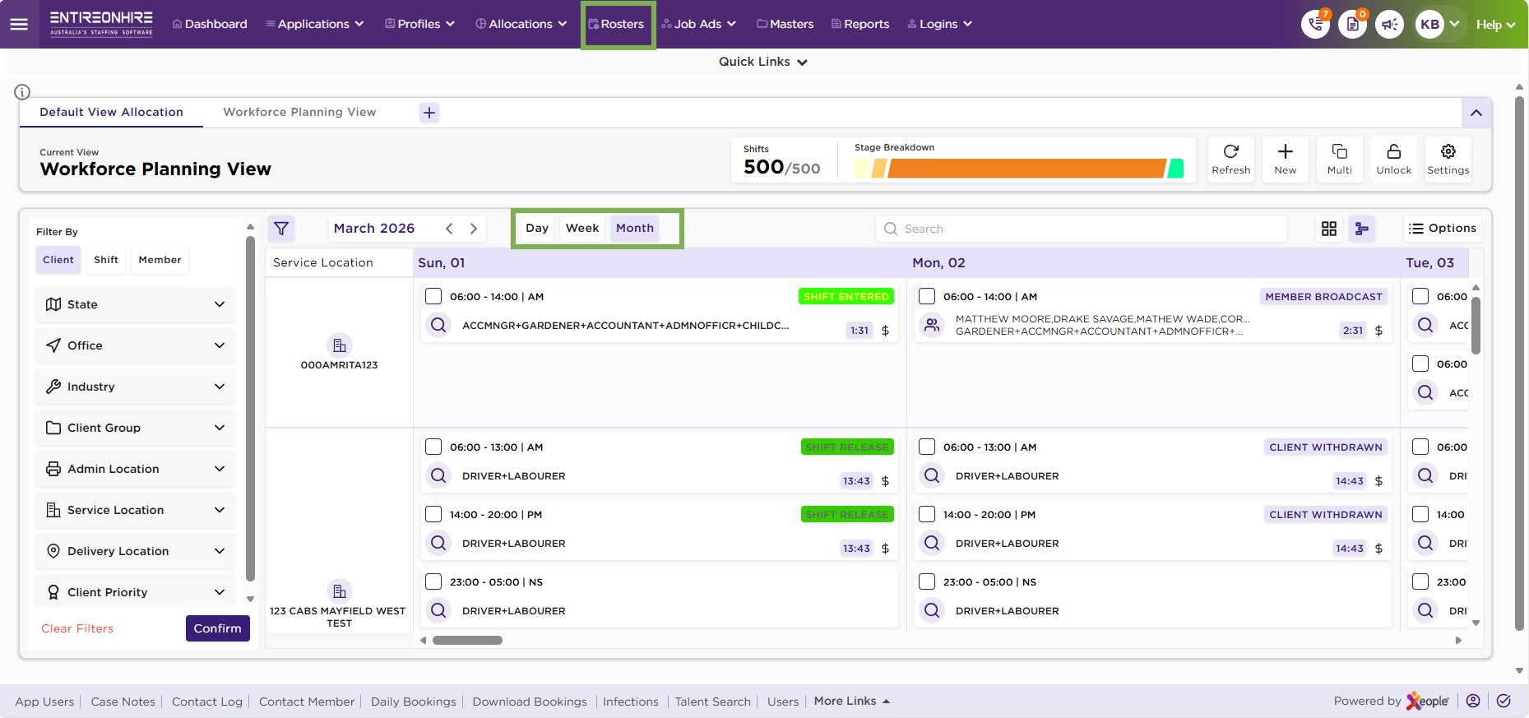This screenshot has width=1529, height=718.
Task: Click the Multi copy icon
Action: [x=1339, y=159]
